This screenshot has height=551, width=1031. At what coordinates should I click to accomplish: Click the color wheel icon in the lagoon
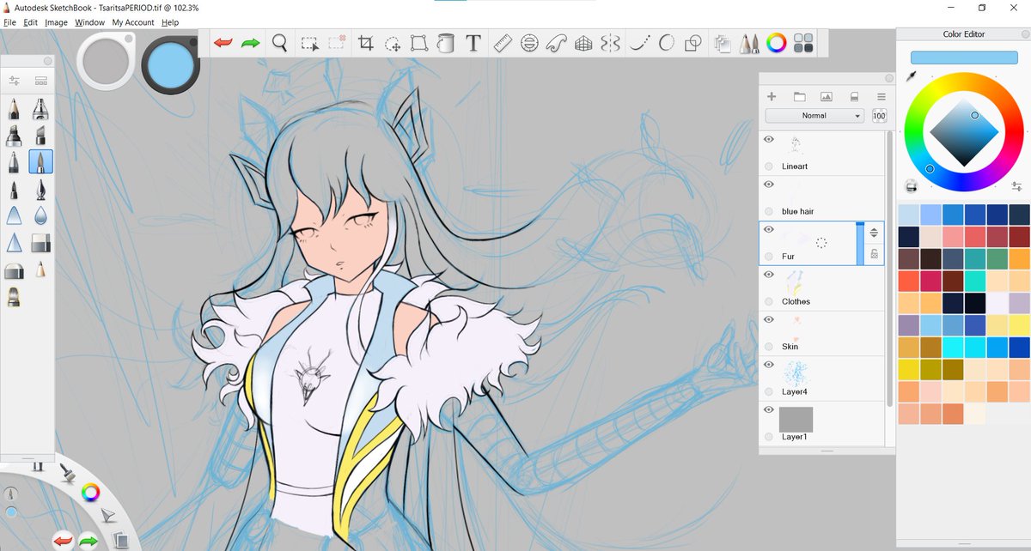point(90,492)
